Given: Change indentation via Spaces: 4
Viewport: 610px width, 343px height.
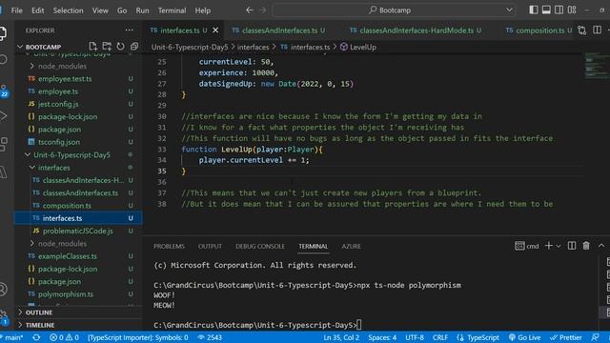Looking at the screenshot, I should click(x=382, y=337).
